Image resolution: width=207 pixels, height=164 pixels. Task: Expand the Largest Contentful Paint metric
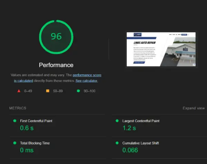[x=141, y=121]
